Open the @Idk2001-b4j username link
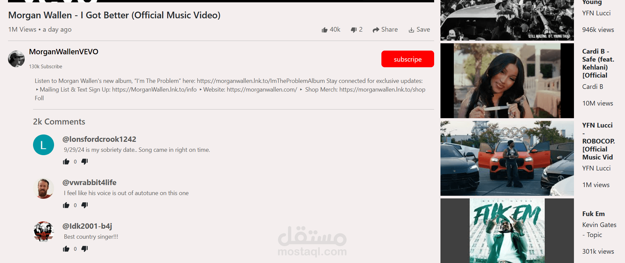 click(x=87, y=226)
